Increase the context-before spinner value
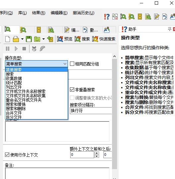The height and width of the screenshot is (179, 175). 97,153
